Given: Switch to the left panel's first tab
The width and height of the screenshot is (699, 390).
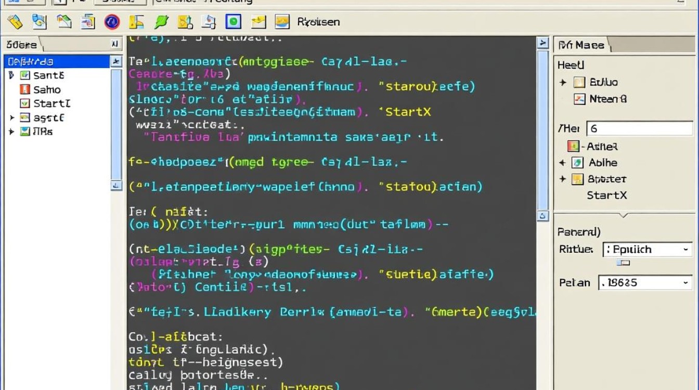Looking at the screenshot, I should click(x=22, y=45).
